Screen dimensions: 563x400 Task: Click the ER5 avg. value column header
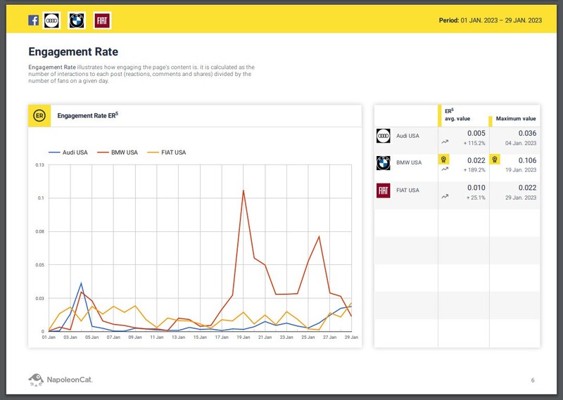click(457, 115)
